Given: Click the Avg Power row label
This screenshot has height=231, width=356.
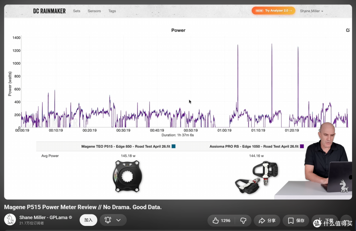Looking at the screenshot, I should click(50, 156).
